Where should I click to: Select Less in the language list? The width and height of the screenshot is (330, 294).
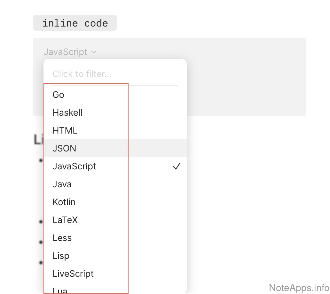(x=62, y=238)
